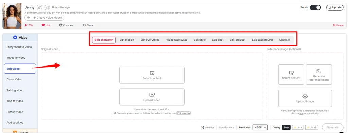Switch to Upscale tab

point(284,40)
